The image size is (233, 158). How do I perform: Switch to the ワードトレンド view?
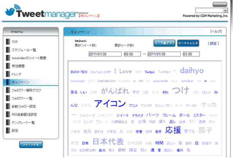(x=188, y=43)
